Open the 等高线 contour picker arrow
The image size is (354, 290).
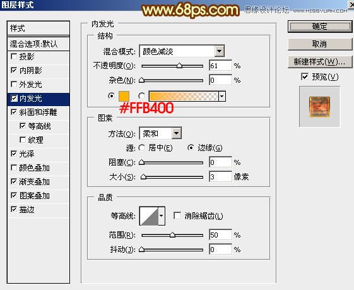(161, 216)
